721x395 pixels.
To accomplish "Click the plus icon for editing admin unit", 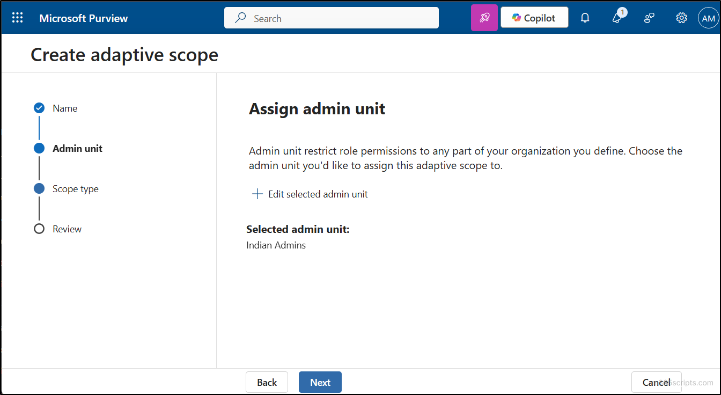I will click(257, 194).
